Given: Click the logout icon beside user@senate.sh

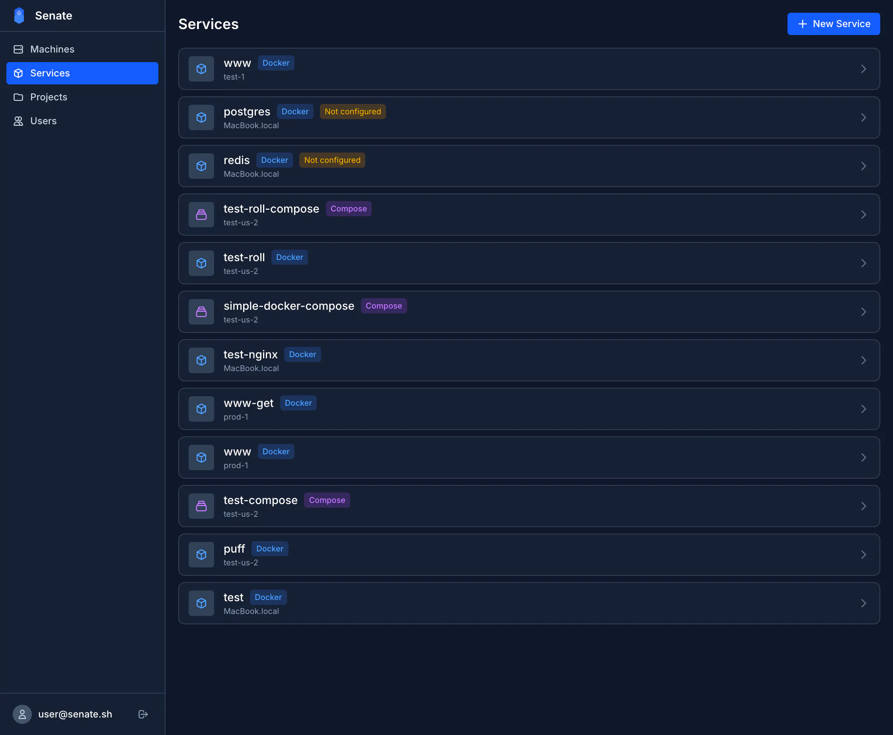Looking at the screenshot, I should pos(143,714).
